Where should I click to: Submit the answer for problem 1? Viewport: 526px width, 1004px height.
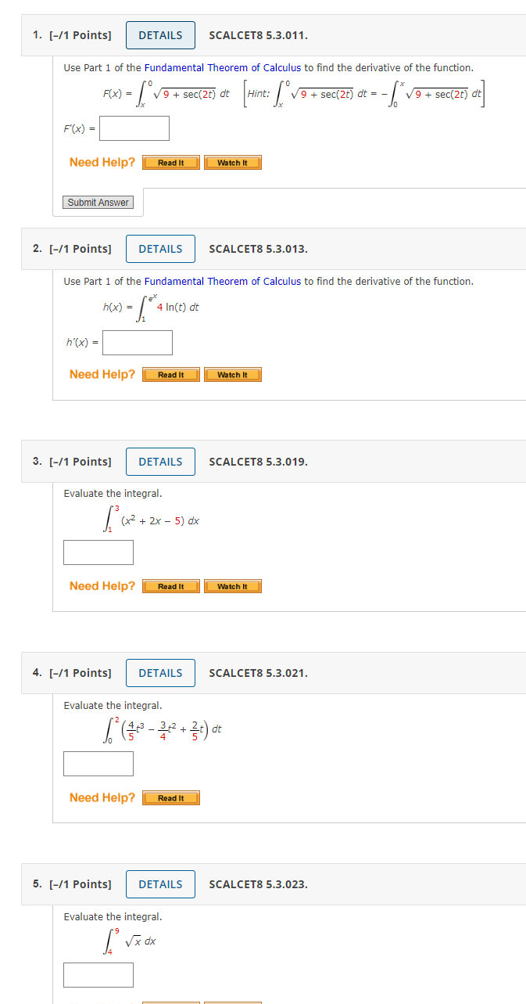(98, 202)
